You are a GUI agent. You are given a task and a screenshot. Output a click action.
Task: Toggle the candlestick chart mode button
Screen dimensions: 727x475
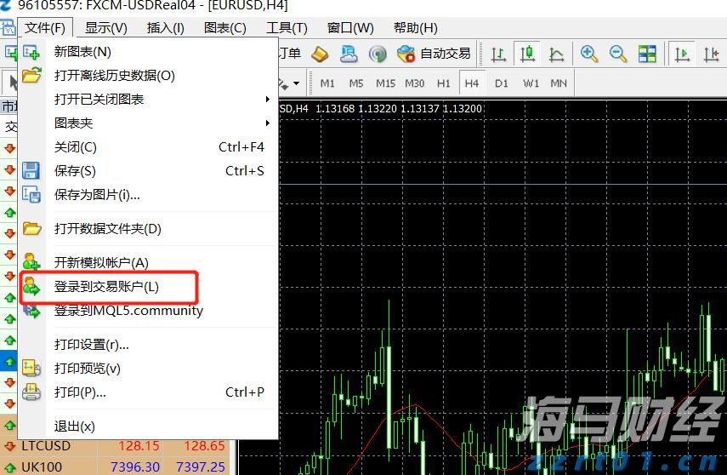point(528,54)
